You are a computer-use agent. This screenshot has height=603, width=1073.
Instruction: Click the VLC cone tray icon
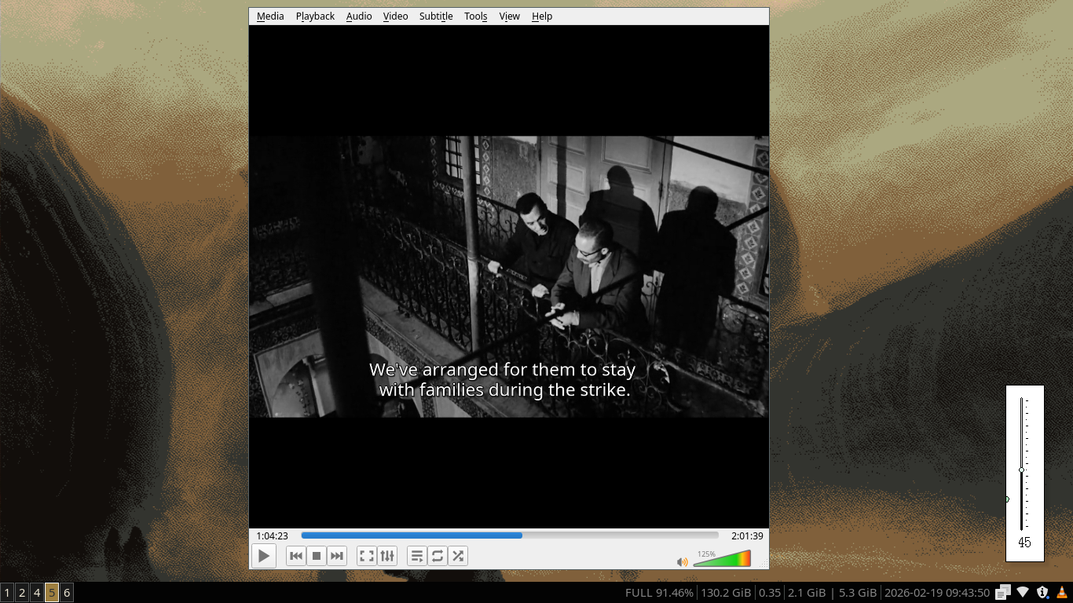tap(1061, 593)
